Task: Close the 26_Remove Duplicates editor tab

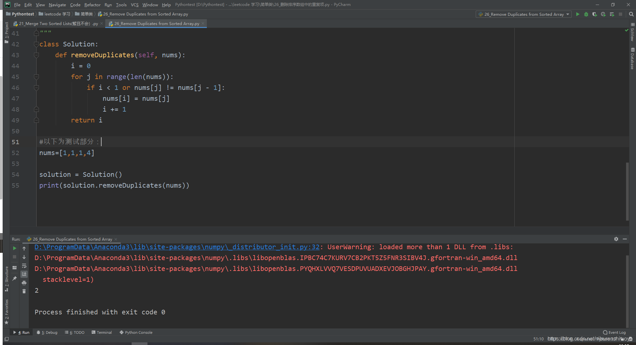Action: tap(203, 23)
